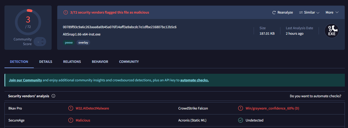Click green check icon beside Undetected
The height and width of the screenshot is (128, 348).
tap(240, 120)
